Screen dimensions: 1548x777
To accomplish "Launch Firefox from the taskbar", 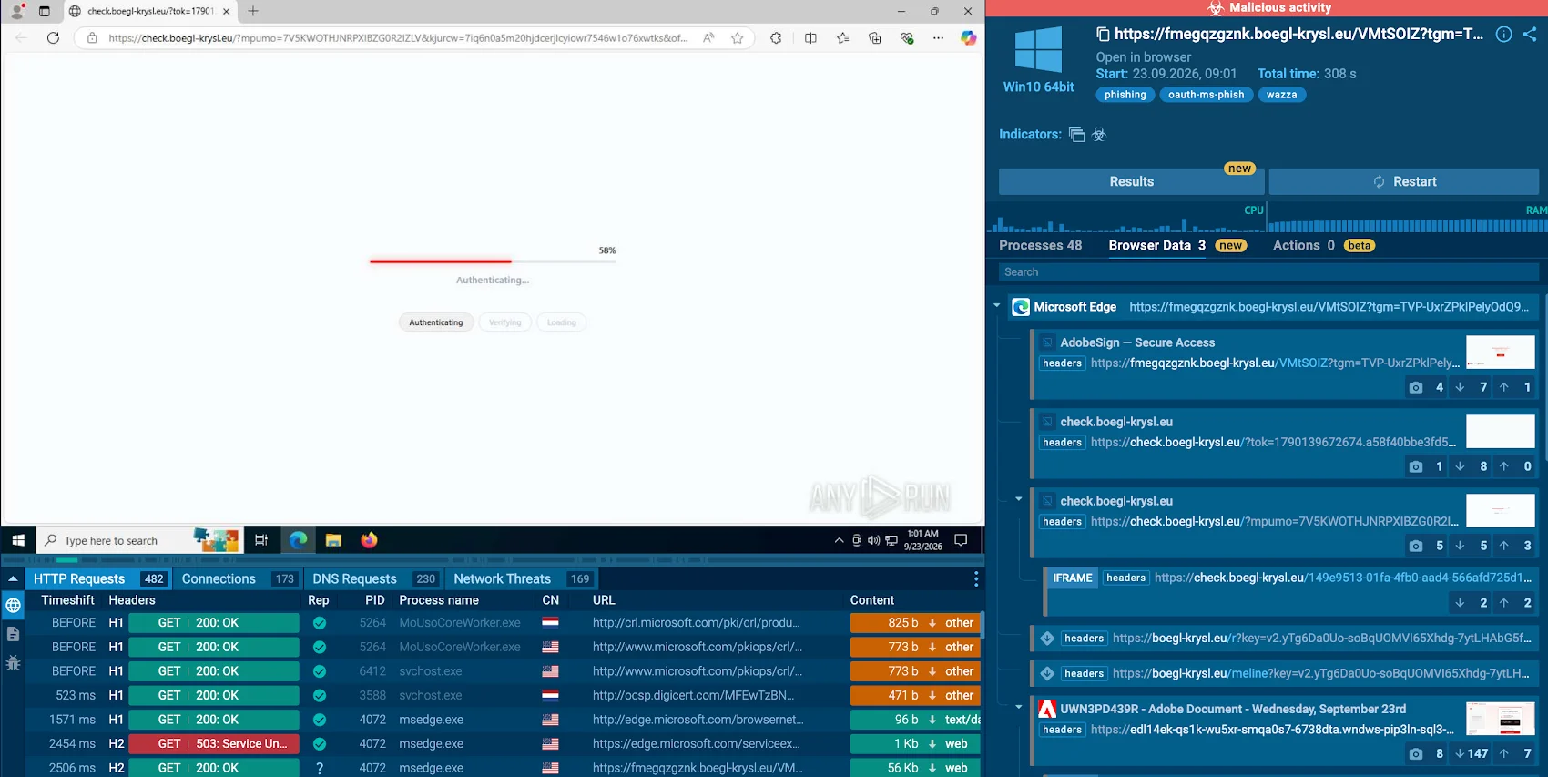I will pyautogui.click(x=369, y=540).
